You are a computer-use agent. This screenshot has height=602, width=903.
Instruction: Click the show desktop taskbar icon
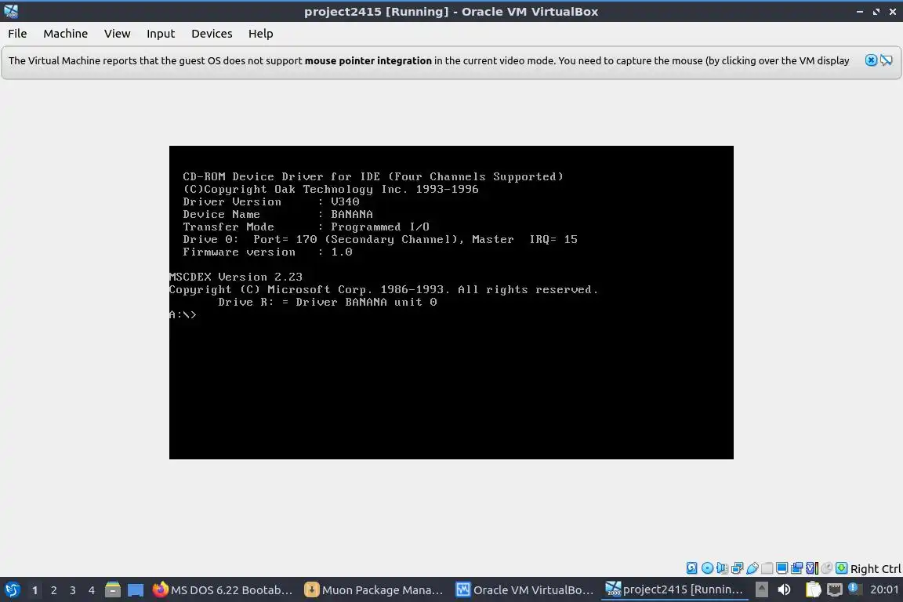[x=136, y=590]
